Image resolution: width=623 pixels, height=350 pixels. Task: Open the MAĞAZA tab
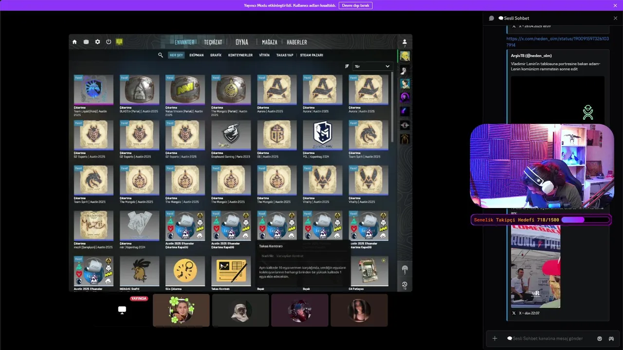pyautogui.click(x=270, y=42)
